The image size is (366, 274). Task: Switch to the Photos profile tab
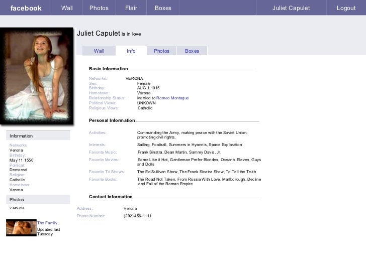click(x=161, y=51)
